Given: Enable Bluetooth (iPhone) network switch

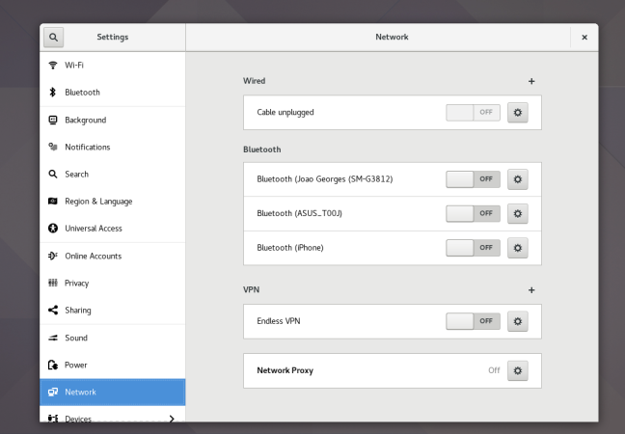Looking at the screenshot, I should (x=473, y=248).
